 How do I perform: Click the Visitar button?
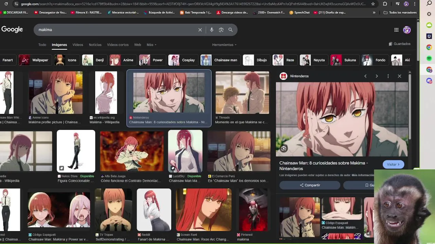tap(393, 164)
